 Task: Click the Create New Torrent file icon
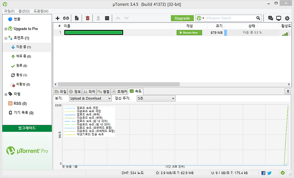coord(77,18)
